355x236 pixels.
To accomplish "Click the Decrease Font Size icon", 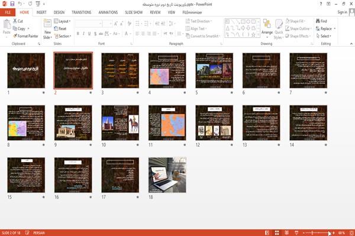I will click(121, 24).
